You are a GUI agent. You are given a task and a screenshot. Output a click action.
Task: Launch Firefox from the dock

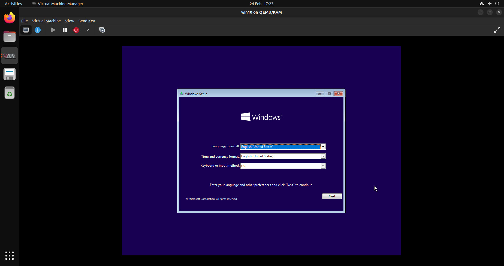[x=9, y=17]
